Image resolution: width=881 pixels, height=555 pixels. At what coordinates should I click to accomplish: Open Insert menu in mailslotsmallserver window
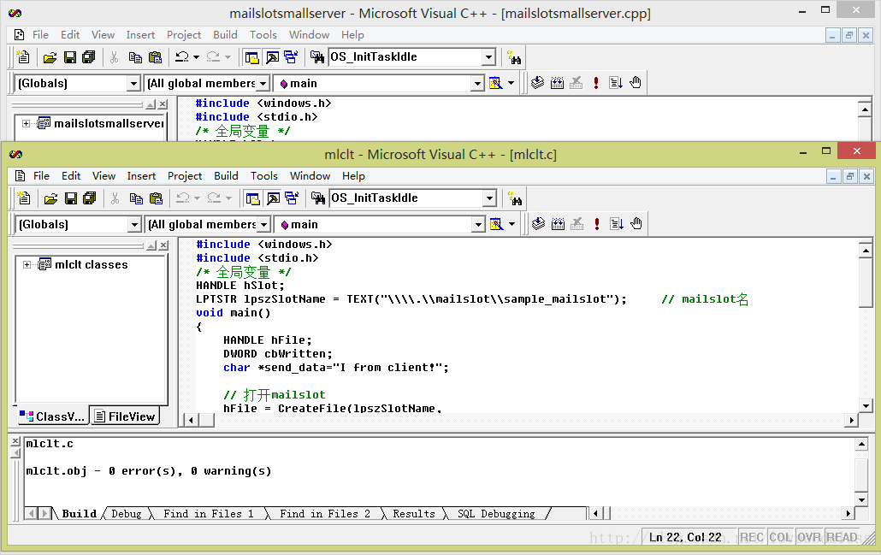click(x=140, y=35)
